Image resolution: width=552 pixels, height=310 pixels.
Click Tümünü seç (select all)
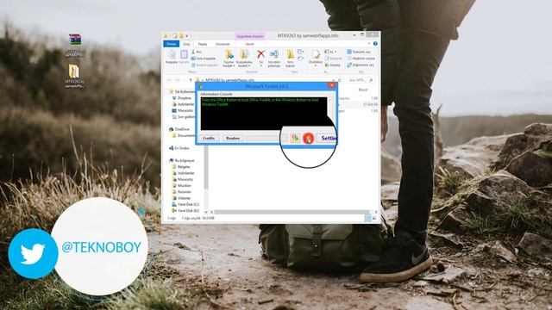(359, 52)
